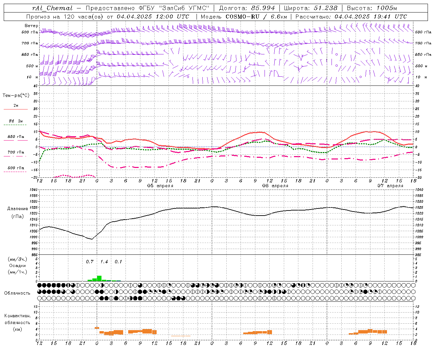The image size is (433, 346).
Task: Click the Конвективн. label of convective panel
Action: pyautogui.click(x=18, y=316)
